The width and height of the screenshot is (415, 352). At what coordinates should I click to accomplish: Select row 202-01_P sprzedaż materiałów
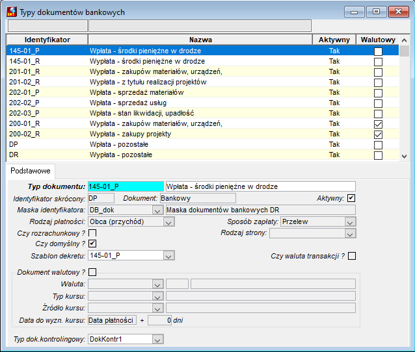click(202, 92)
